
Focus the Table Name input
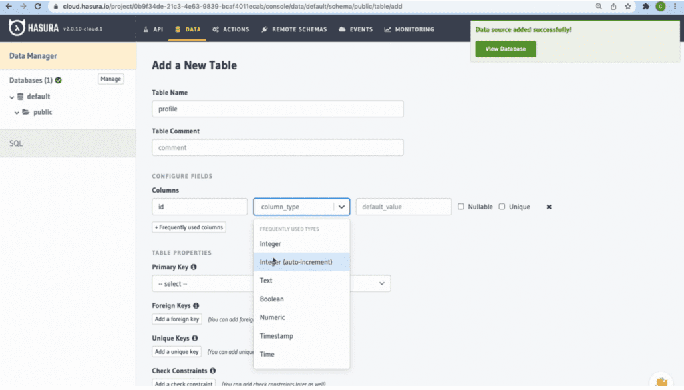point(277,109)
